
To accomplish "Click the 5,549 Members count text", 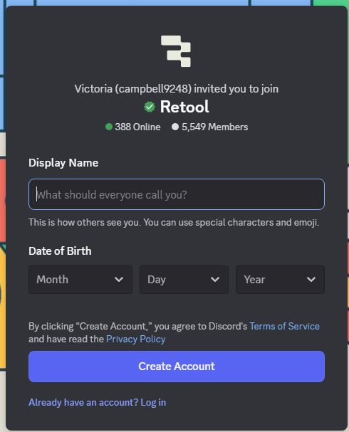I will coord(215,127).
